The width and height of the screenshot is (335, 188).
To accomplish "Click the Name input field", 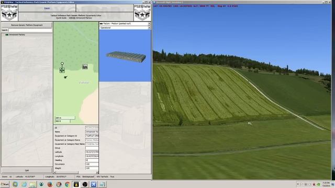I will 92,132.
